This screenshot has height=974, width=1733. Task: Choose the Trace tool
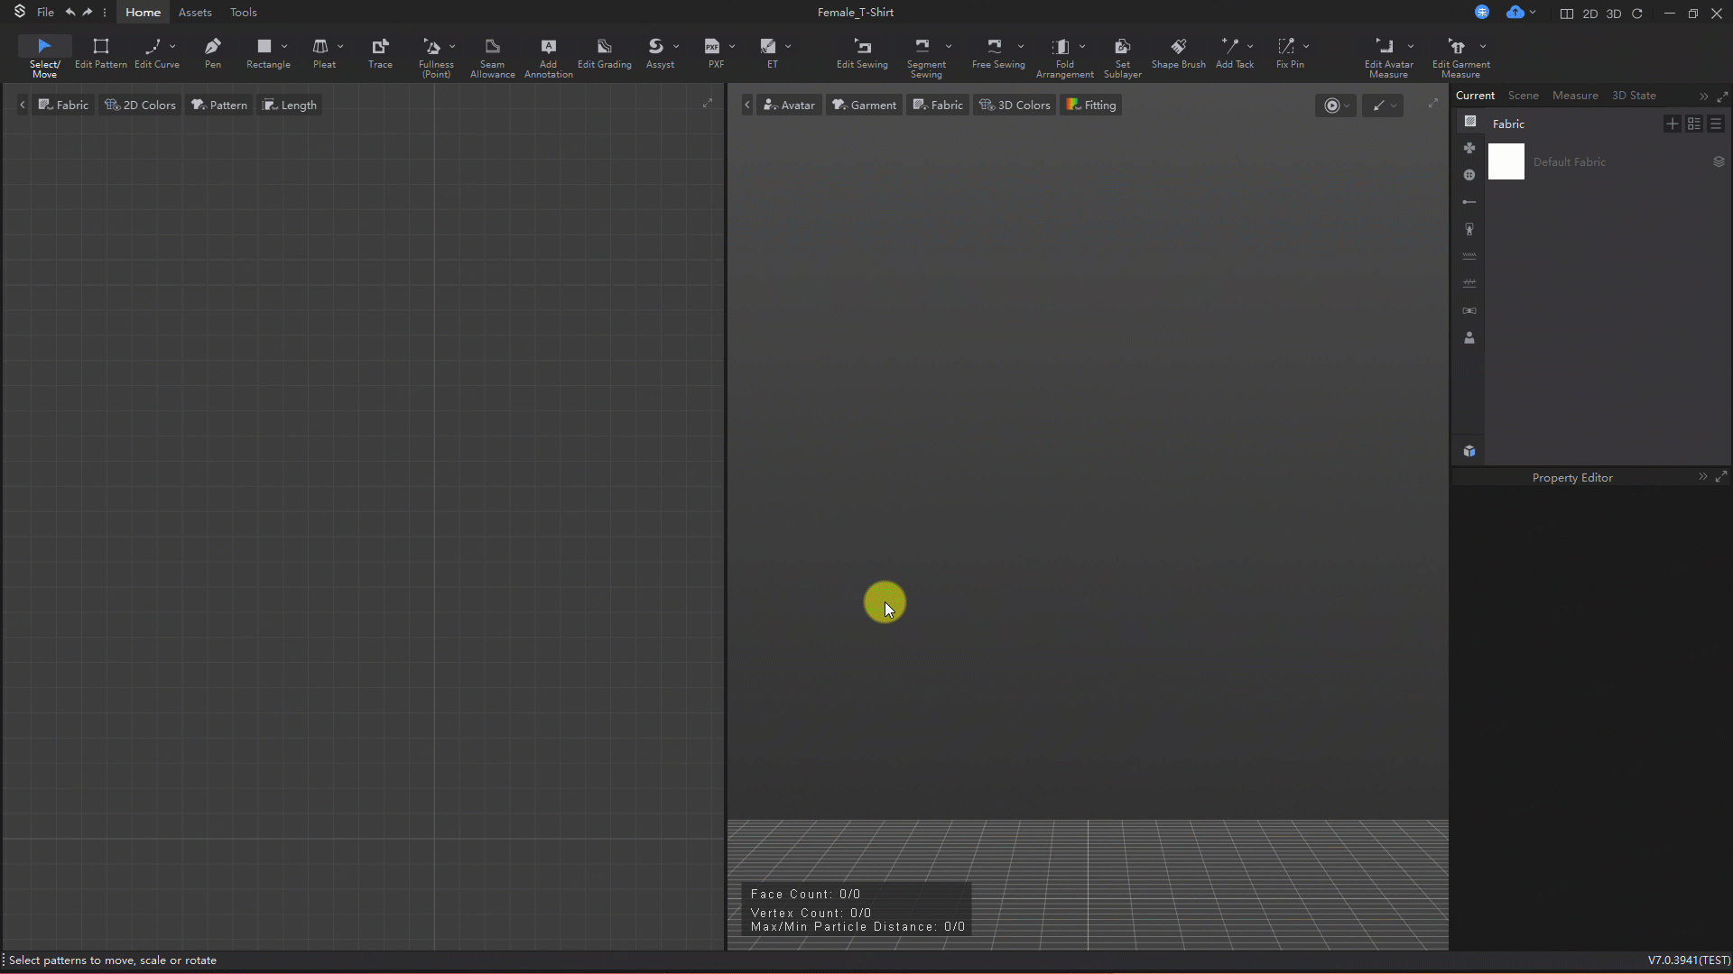(380, 52)
